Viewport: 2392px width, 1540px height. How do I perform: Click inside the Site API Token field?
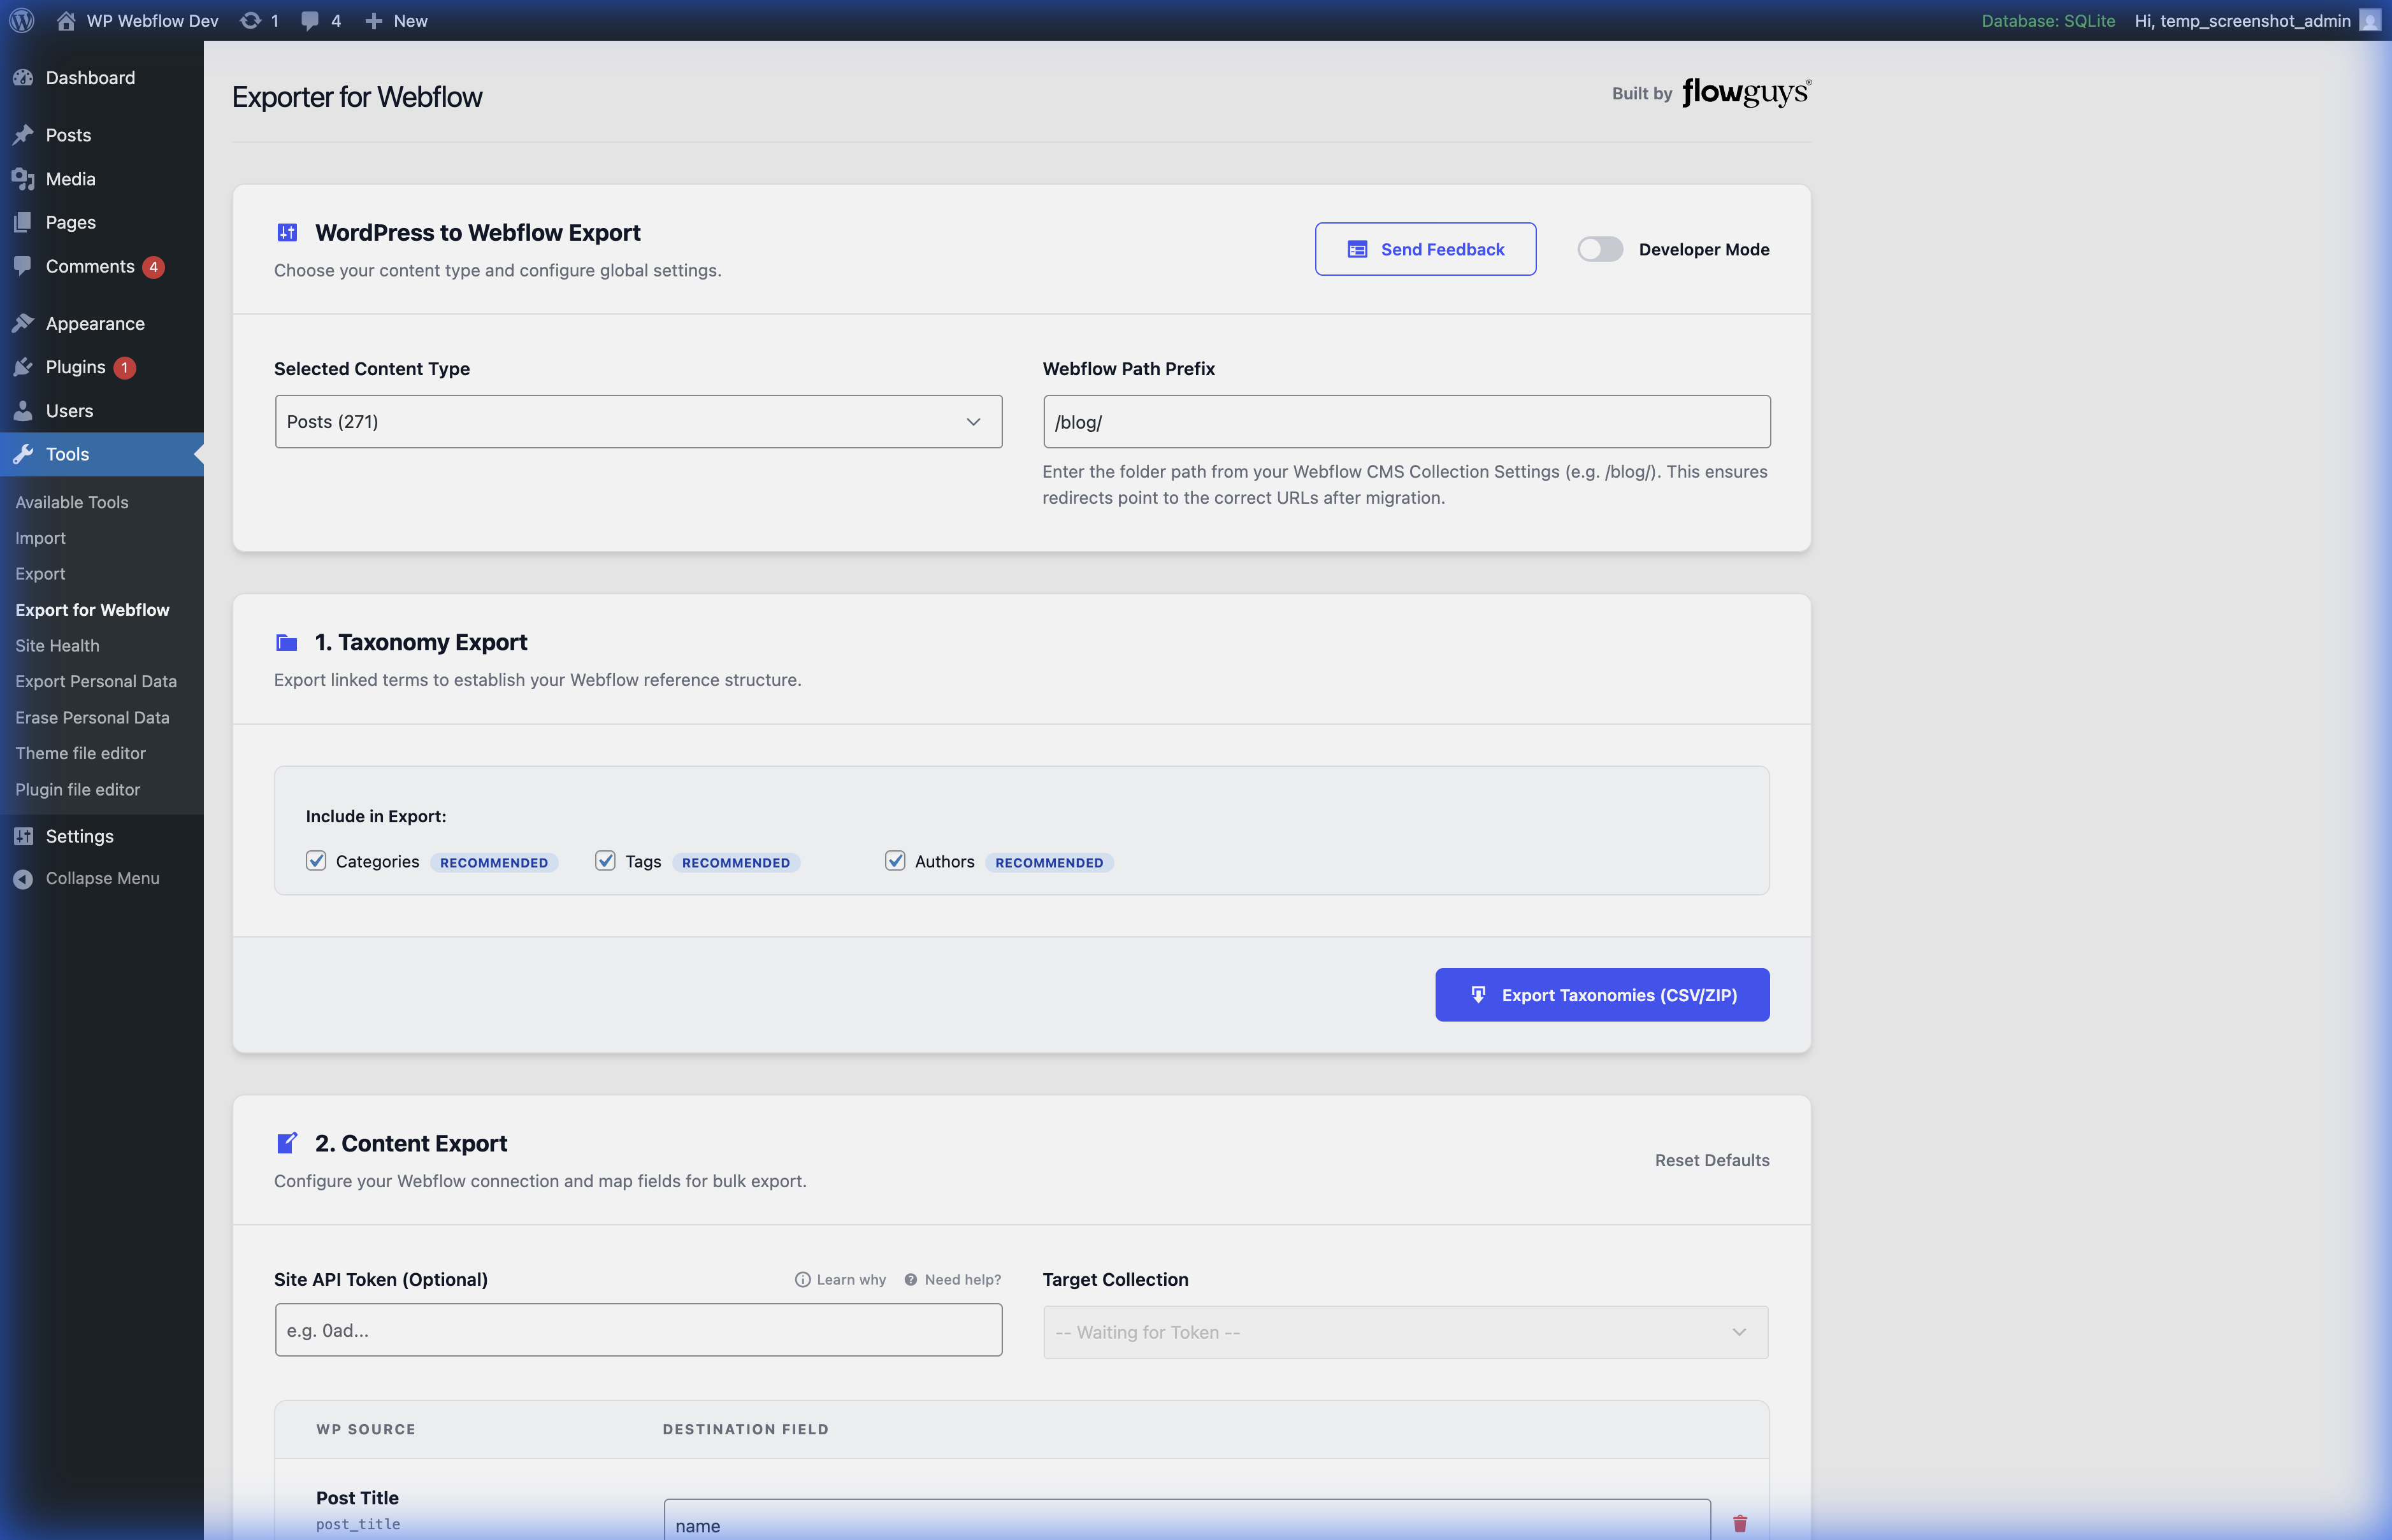[x=637, y=1330]
